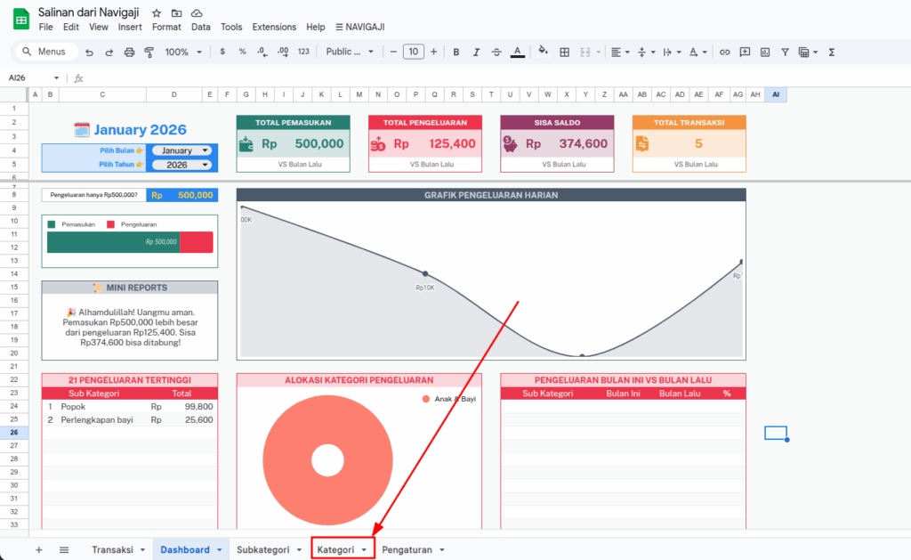Click the insert link icon

(x=725, y=53)
